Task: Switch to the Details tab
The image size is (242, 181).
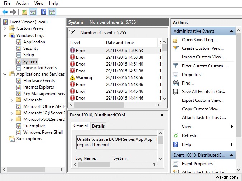Action: tap(98, 126)
